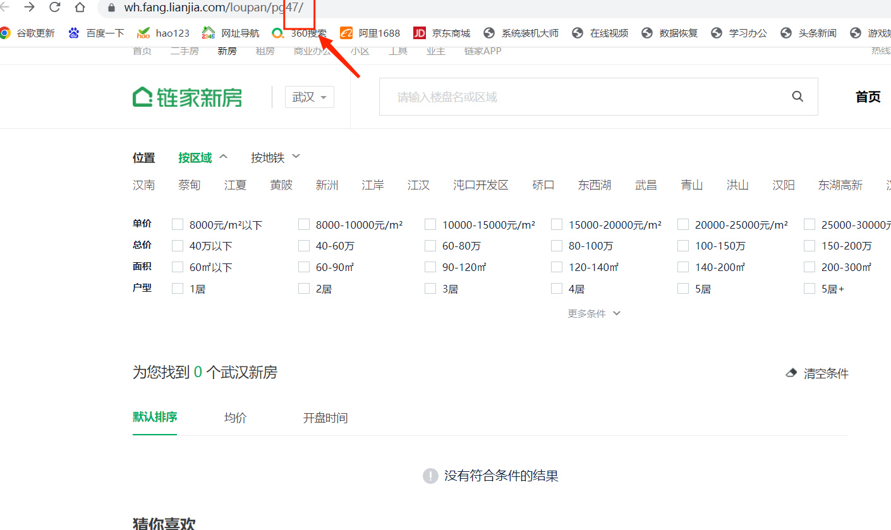The height and width of the screenshot is (530, 891).
Task: Open the browser home page icon
Action: (80, 7)
